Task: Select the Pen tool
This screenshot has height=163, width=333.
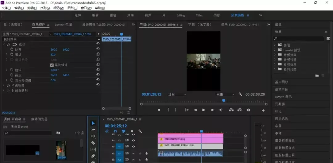Action: [x=93, y=156]
